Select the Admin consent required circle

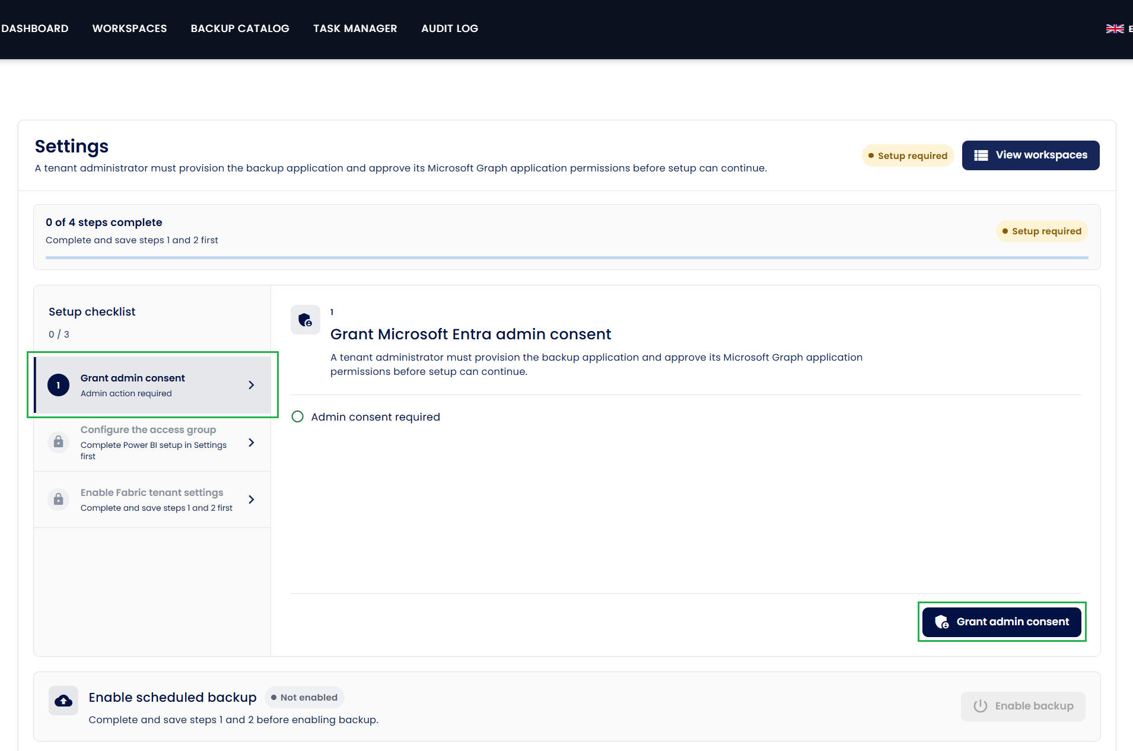[298, 416]
